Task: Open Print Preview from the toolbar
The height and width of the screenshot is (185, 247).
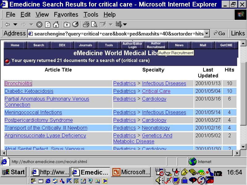Action: 94,25
